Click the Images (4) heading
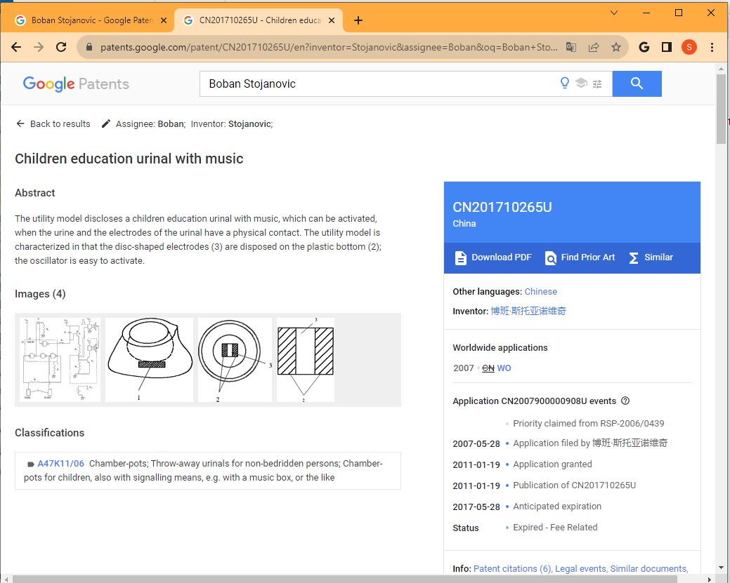The image size is (730, 583). point(40,294)
